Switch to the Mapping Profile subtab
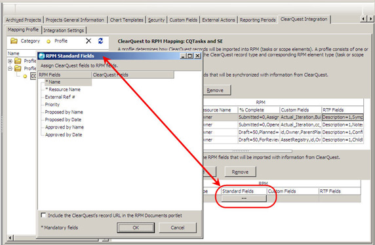The height and width of the screenshot is (245, 375). (x=23, y=29)
